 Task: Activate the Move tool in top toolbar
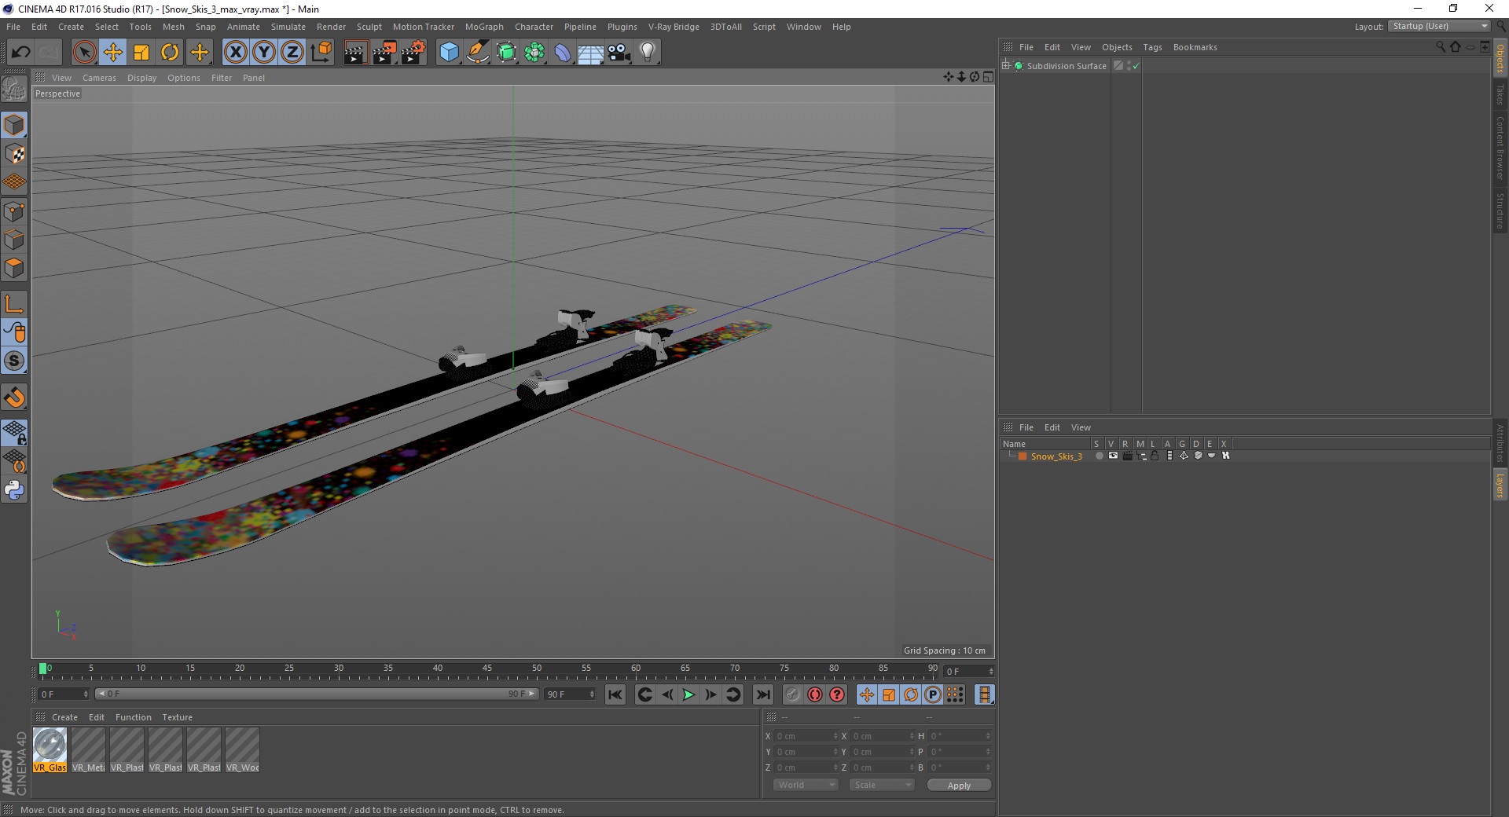pos(113,53)
